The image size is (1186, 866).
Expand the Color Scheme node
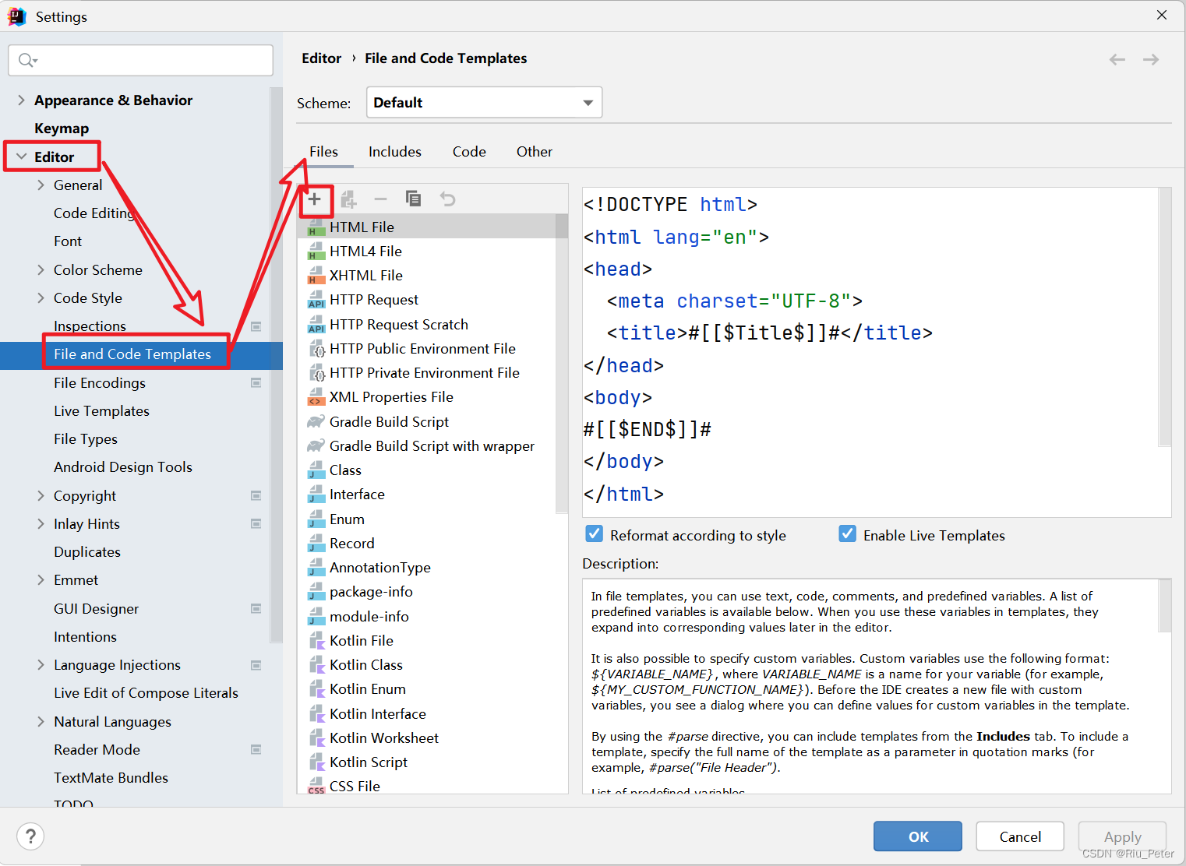coord(41,270)
